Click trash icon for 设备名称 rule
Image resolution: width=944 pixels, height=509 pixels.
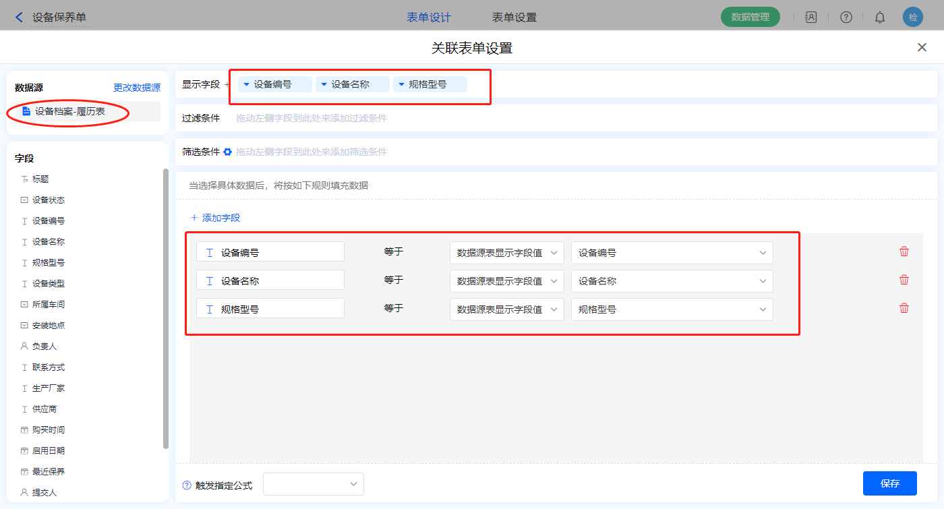(x=904, y=280)
